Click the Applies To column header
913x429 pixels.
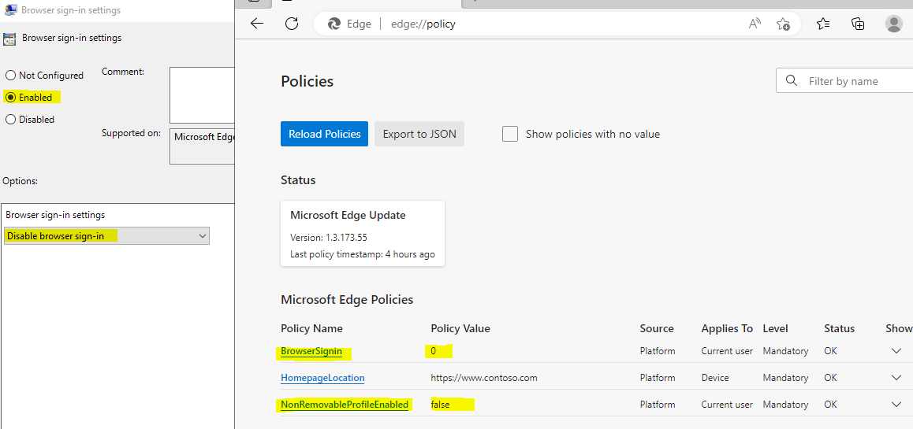click(727, 328)
